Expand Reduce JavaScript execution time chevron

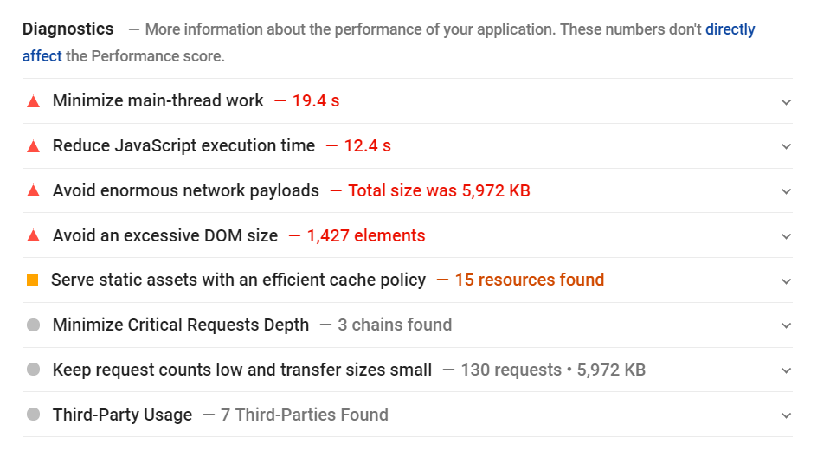[x=786, y=147]
